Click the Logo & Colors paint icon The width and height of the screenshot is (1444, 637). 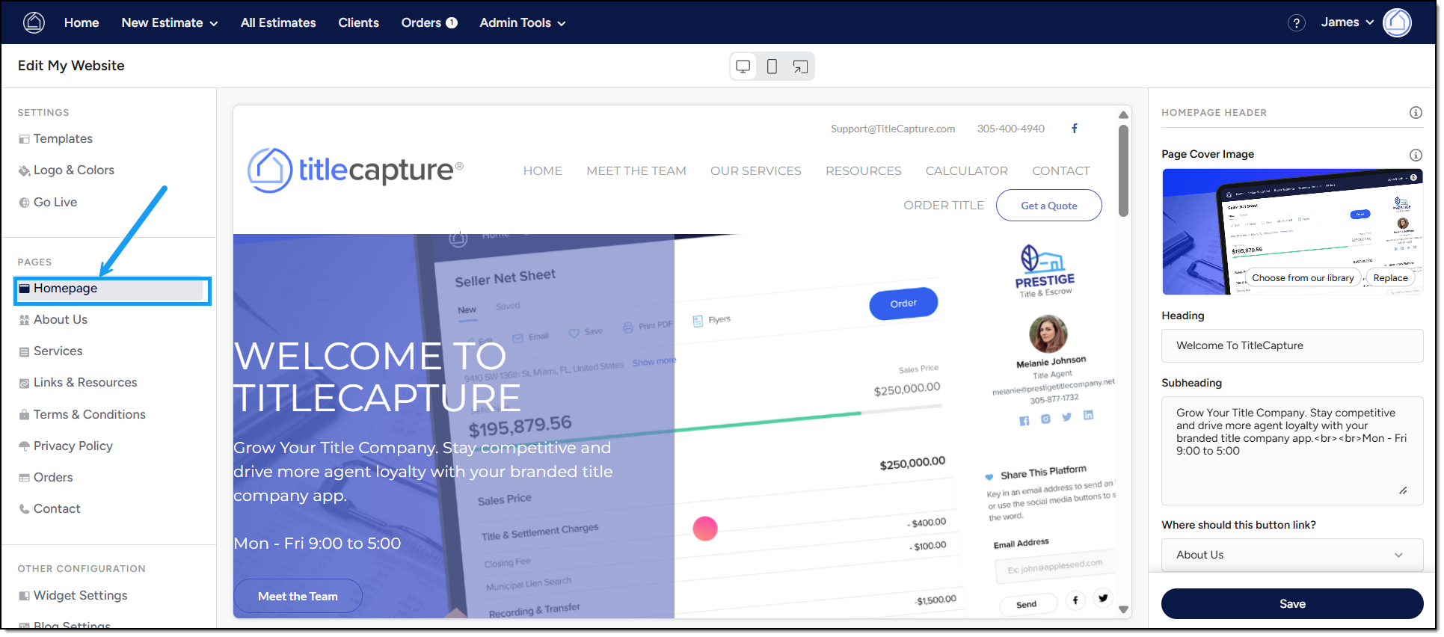coord(25,170)
